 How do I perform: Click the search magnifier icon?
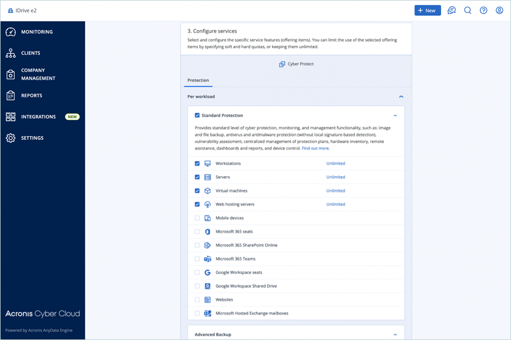pos(467,10)
